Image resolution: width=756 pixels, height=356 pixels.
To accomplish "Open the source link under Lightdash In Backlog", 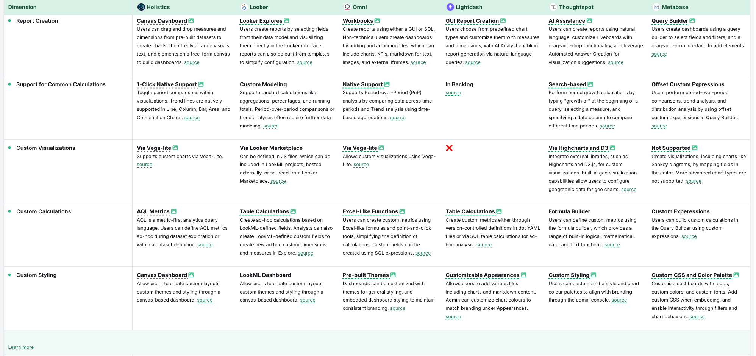I will pyautogui.click(x=453, y=93).
